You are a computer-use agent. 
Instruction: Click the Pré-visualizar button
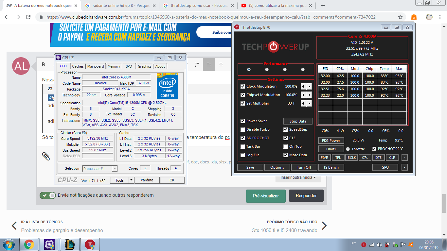pyautogui.click(x=266, y=196)
